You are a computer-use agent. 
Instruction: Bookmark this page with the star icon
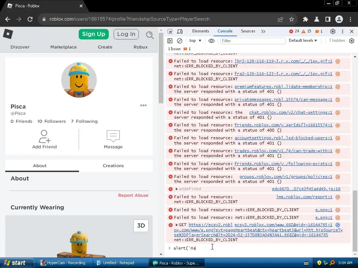coord(292,20)
